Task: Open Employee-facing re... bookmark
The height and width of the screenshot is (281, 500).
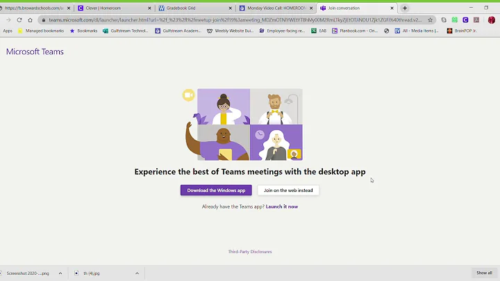Action: [x=282, y=31]
